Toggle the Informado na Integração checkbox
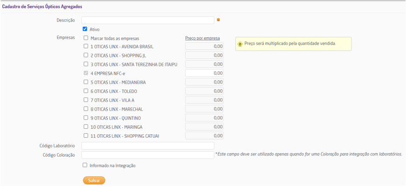Viewport: 406px width, 188px height. tap(85, 165)
